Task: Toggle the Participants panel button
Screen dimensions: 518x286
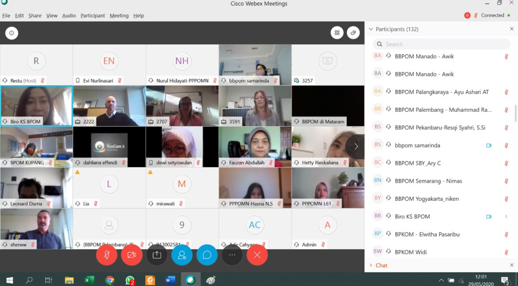Action: pos(182,255)
